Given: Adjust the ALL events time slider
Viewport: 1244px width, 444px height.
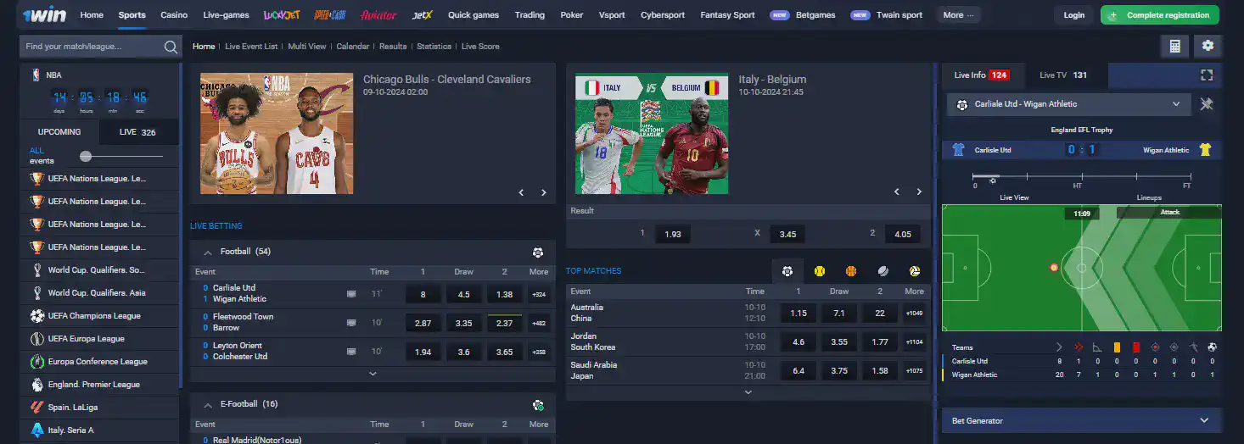Looking at the screenshot, I should [86, 156].
